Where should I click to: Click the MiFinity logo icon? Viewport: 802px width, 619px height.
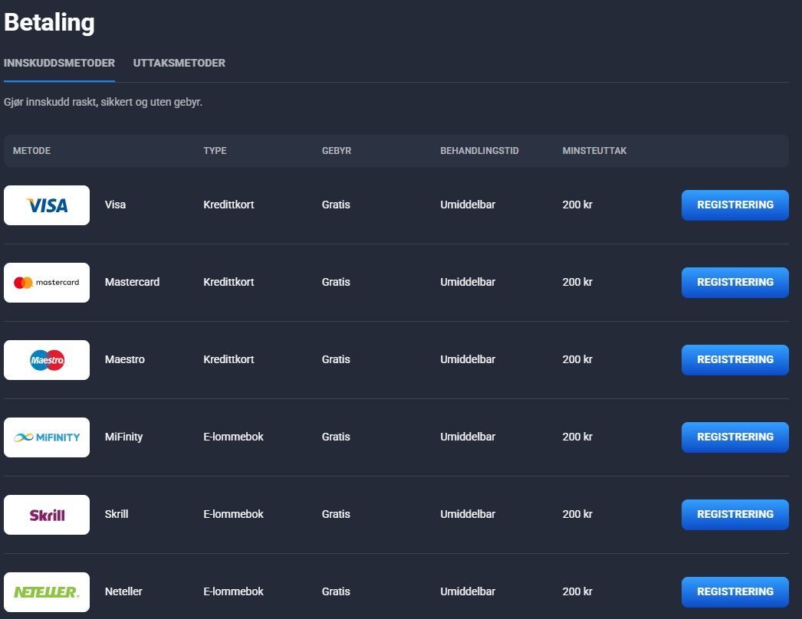coord(47,437)
